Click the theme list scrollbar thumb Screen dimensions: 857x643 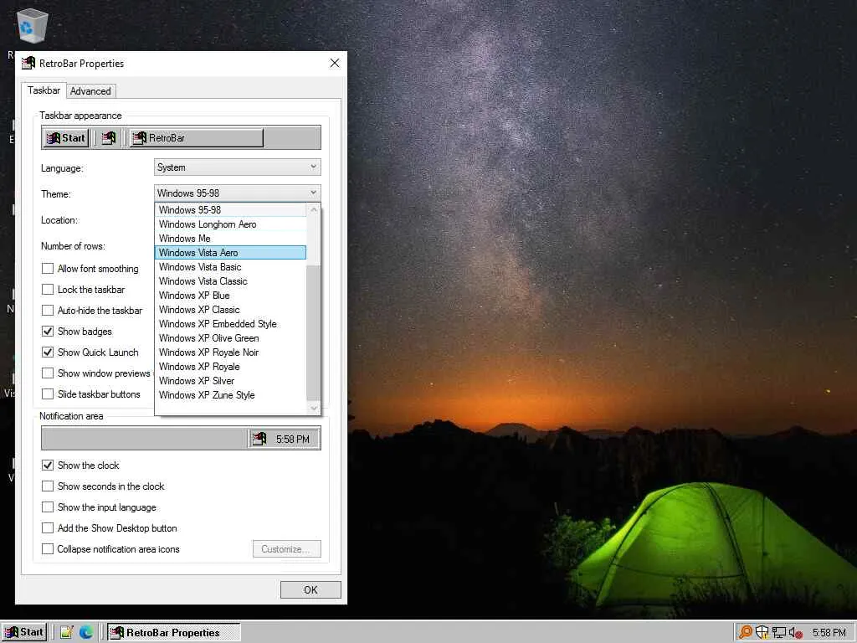pos(314,332)
